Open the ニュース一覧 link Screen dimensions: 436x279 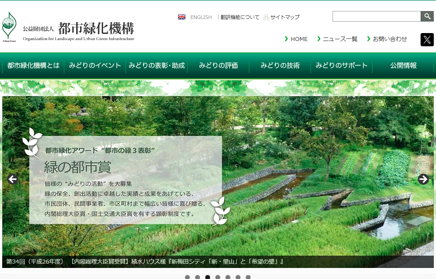click(x=340, y=39)
